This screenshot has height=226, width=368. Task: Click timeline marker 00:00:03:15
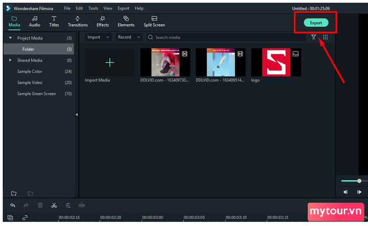[278, 218]
